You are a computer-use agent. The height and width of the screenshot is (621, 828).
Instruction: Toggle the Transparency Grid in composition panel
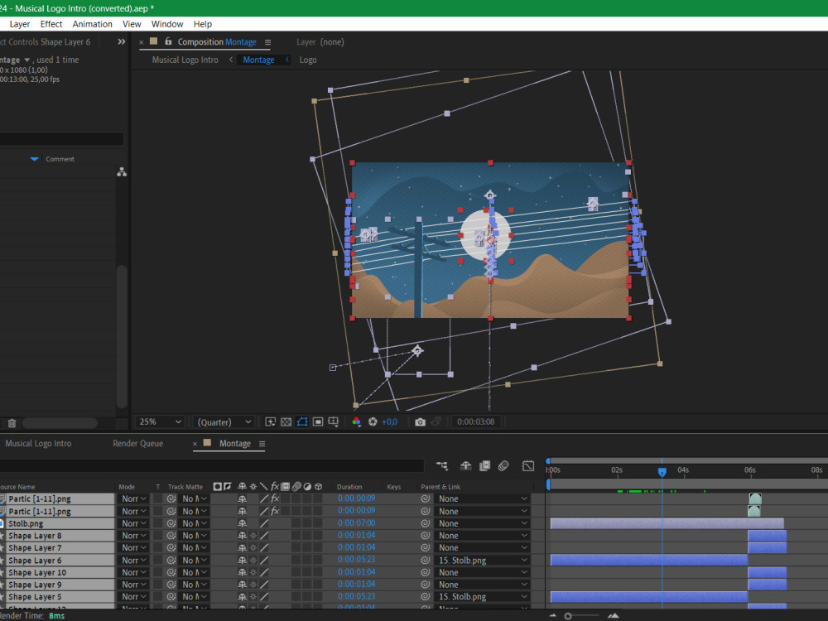click(x=286, y=422)
